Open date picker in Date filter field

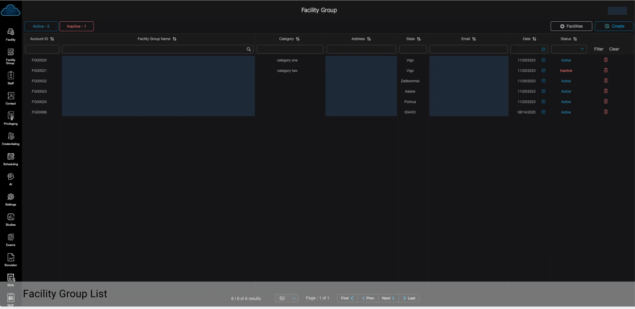coord(543,49)
